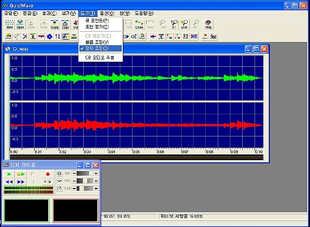310x227 pixels.
Task: Decrease volume with its minus button
Action: pos(74,174)
